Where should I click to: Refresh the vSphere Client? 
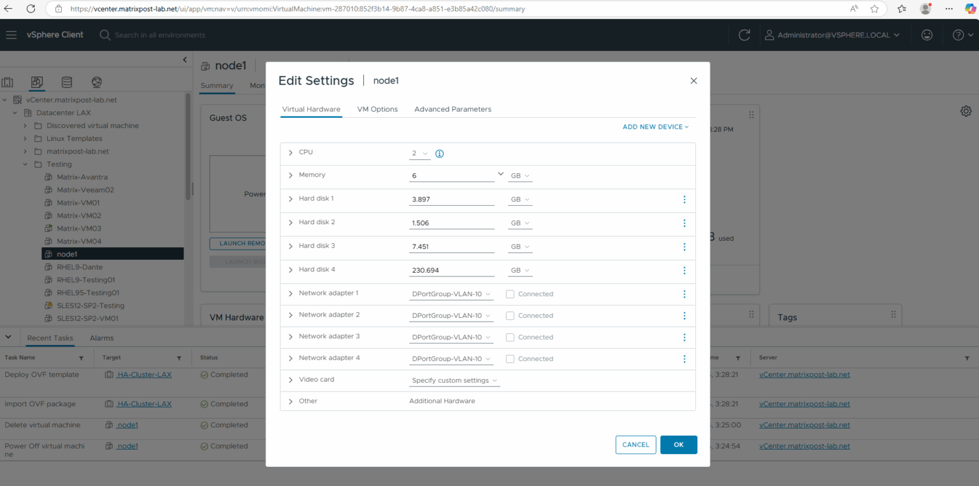pyautogui.click(x=744, y=35)
